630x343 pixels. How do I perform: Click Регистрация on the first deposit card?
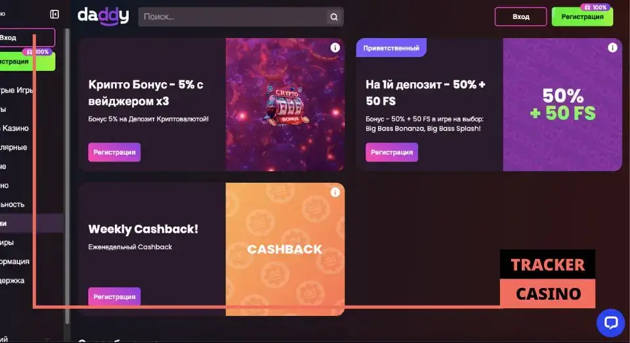tap(392, 152)
